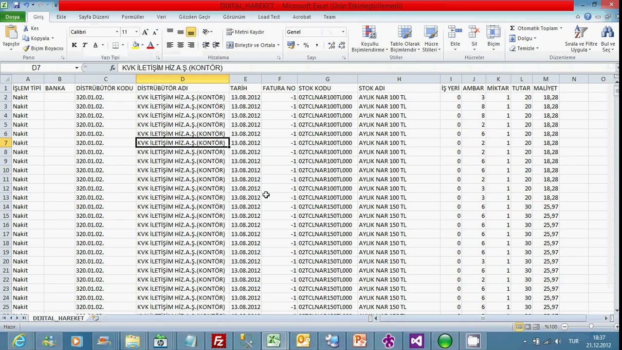The height and width of the screenshot is (350, 622).
Task: Undo the last action
Action: point(27,5)
